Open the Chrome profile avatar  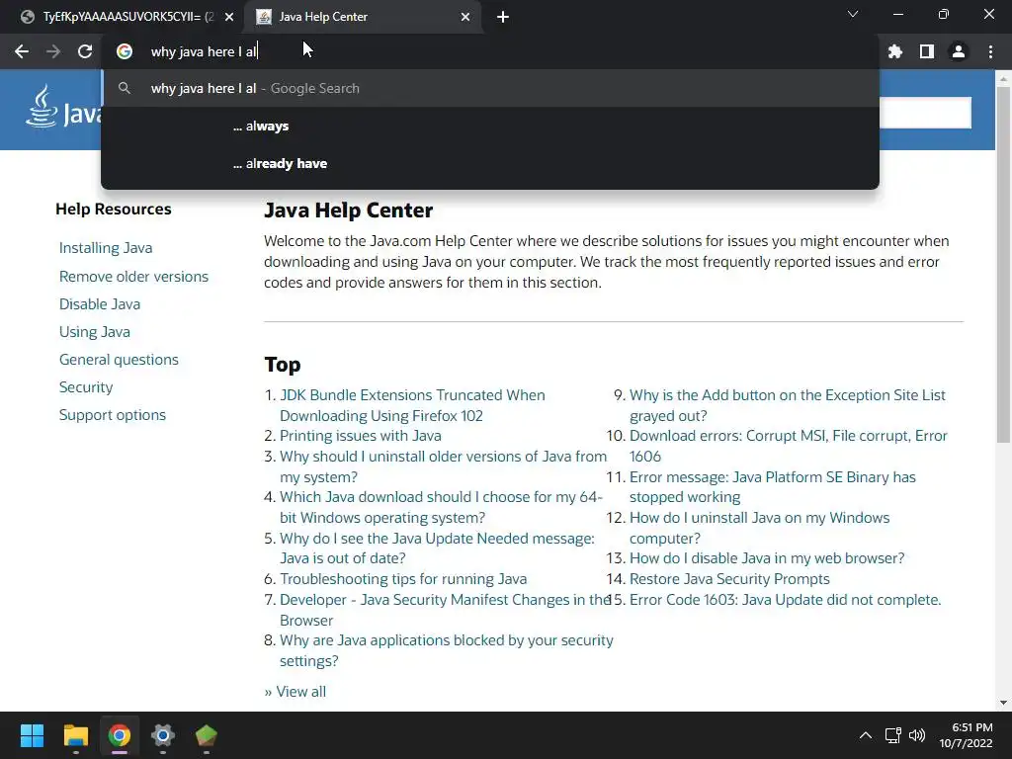coord(959,51)
